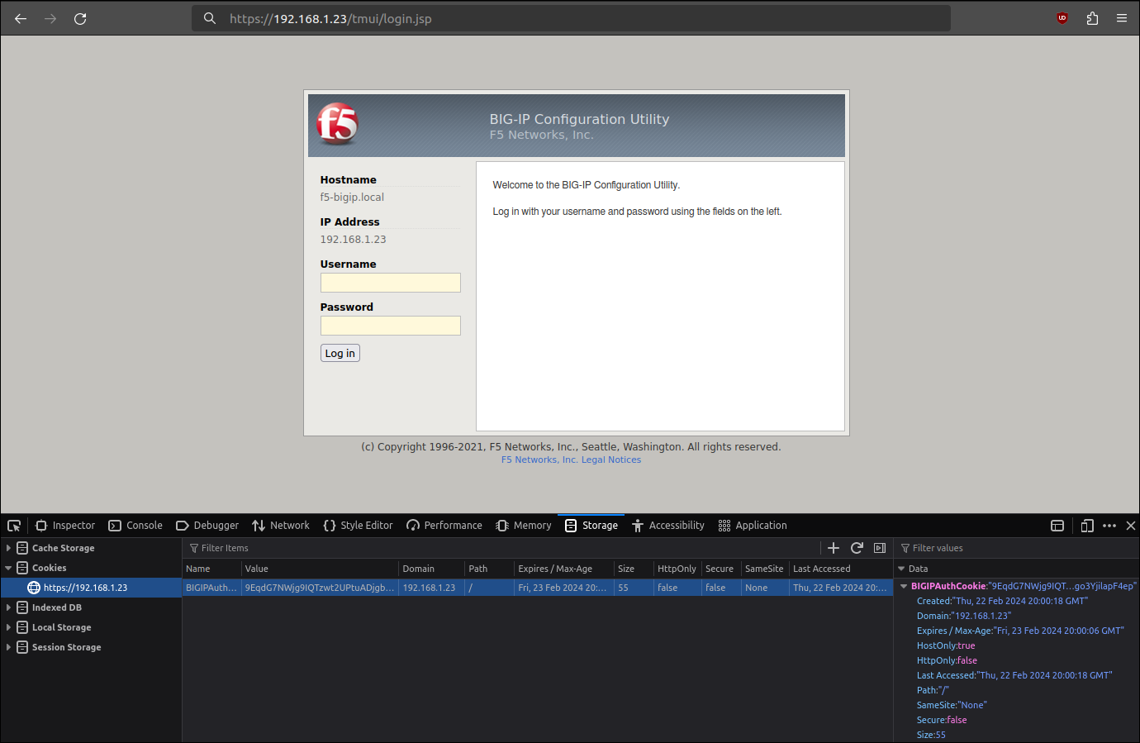Viewport: 1140px width, 743px height.
Task: Open the browser hamburger menu
Action: coord(1121,18)
